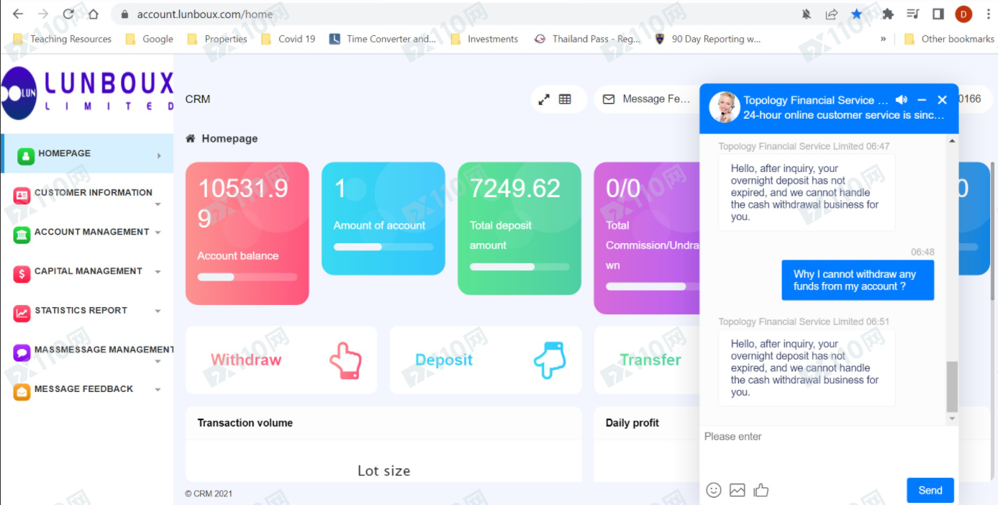Click the Transfer text
The image size is (998, 505).
pyautogui.click(x=650, y=360)
